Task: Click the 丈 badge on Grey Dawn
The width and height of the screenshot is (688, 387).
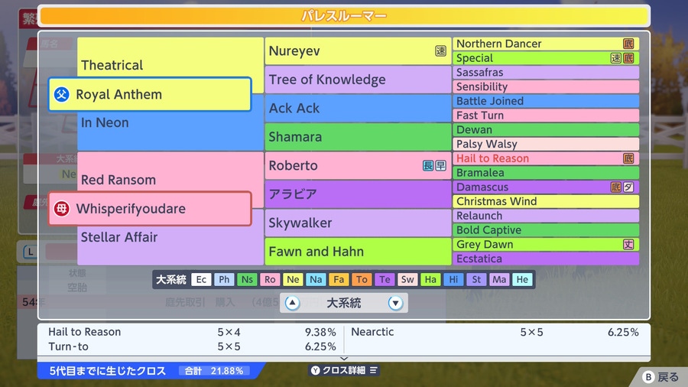Action: pos(628,245)
